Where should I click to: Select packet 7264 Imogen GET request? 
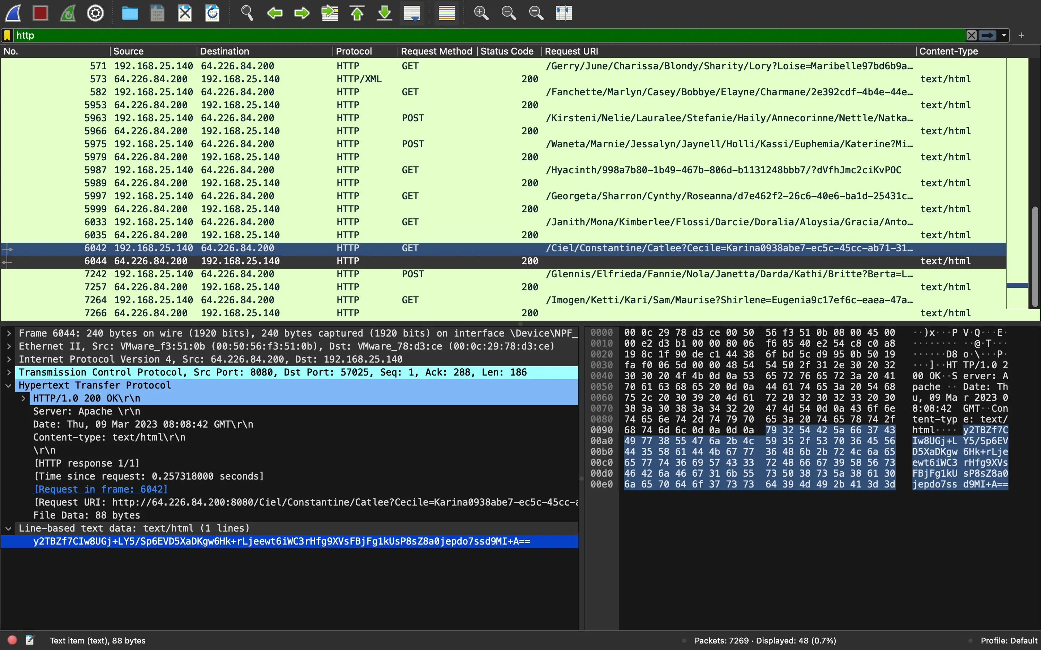tap(503, 300)
